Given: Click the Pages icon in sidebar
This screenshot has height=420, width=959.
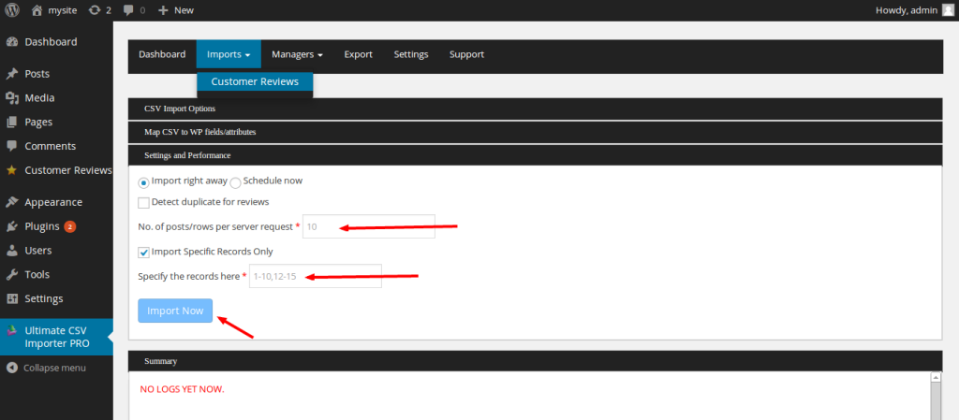Looking at the screenshot, I should click(x=11, y=123).
